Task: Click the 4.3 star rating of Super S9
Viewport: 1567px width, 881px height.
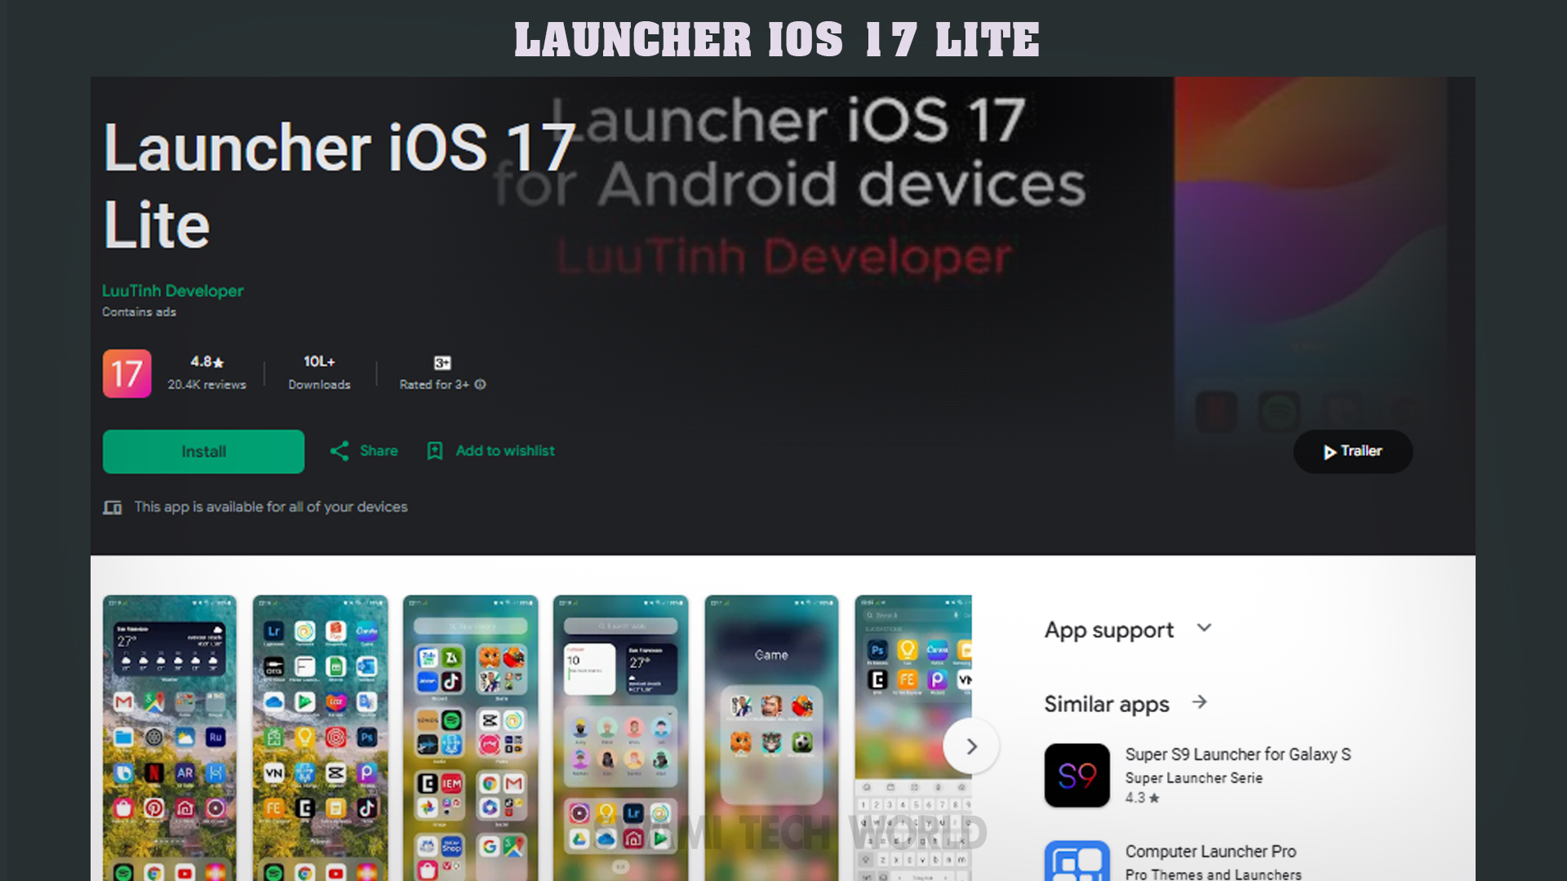Action: tap(1142, 798)
